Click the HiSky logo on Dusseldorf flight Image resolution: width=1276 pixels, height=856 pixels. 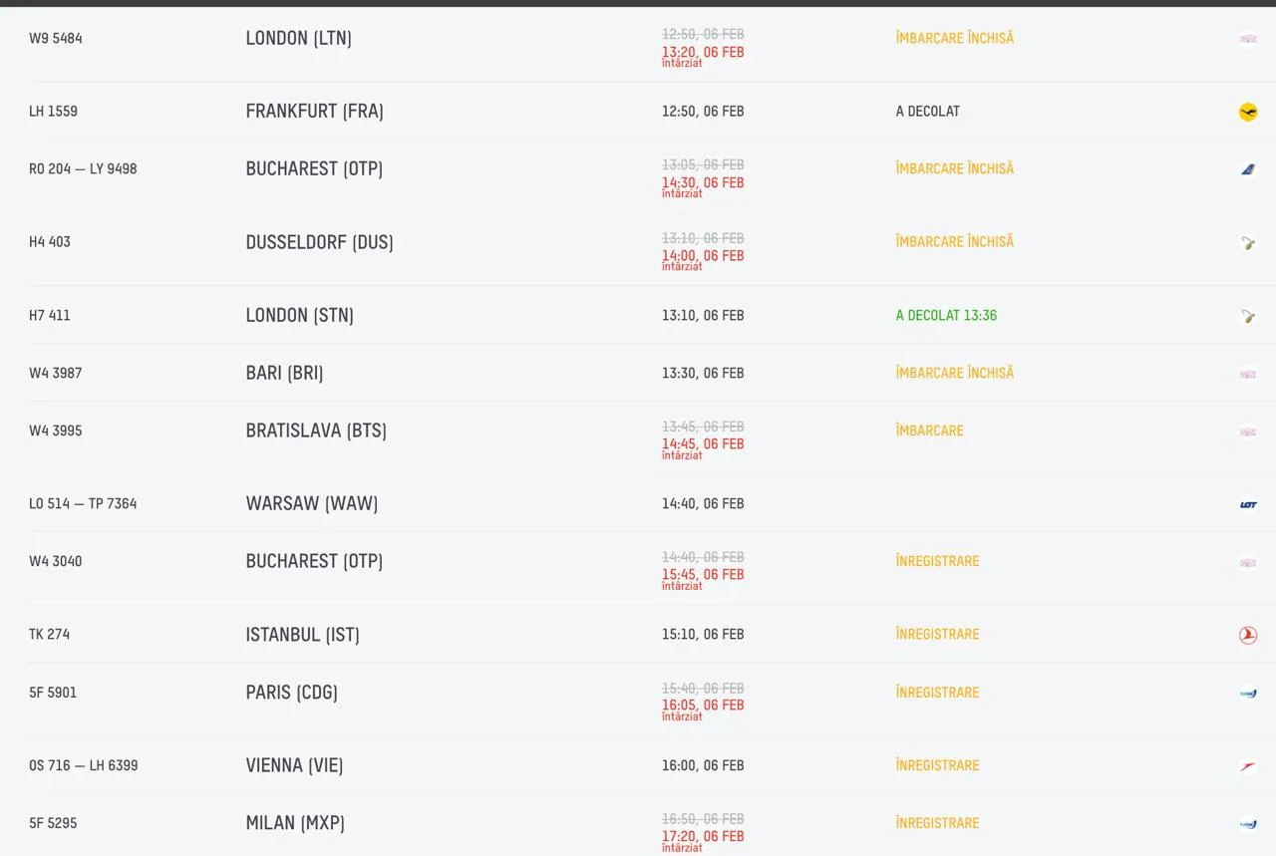(x=1247, y=242)
